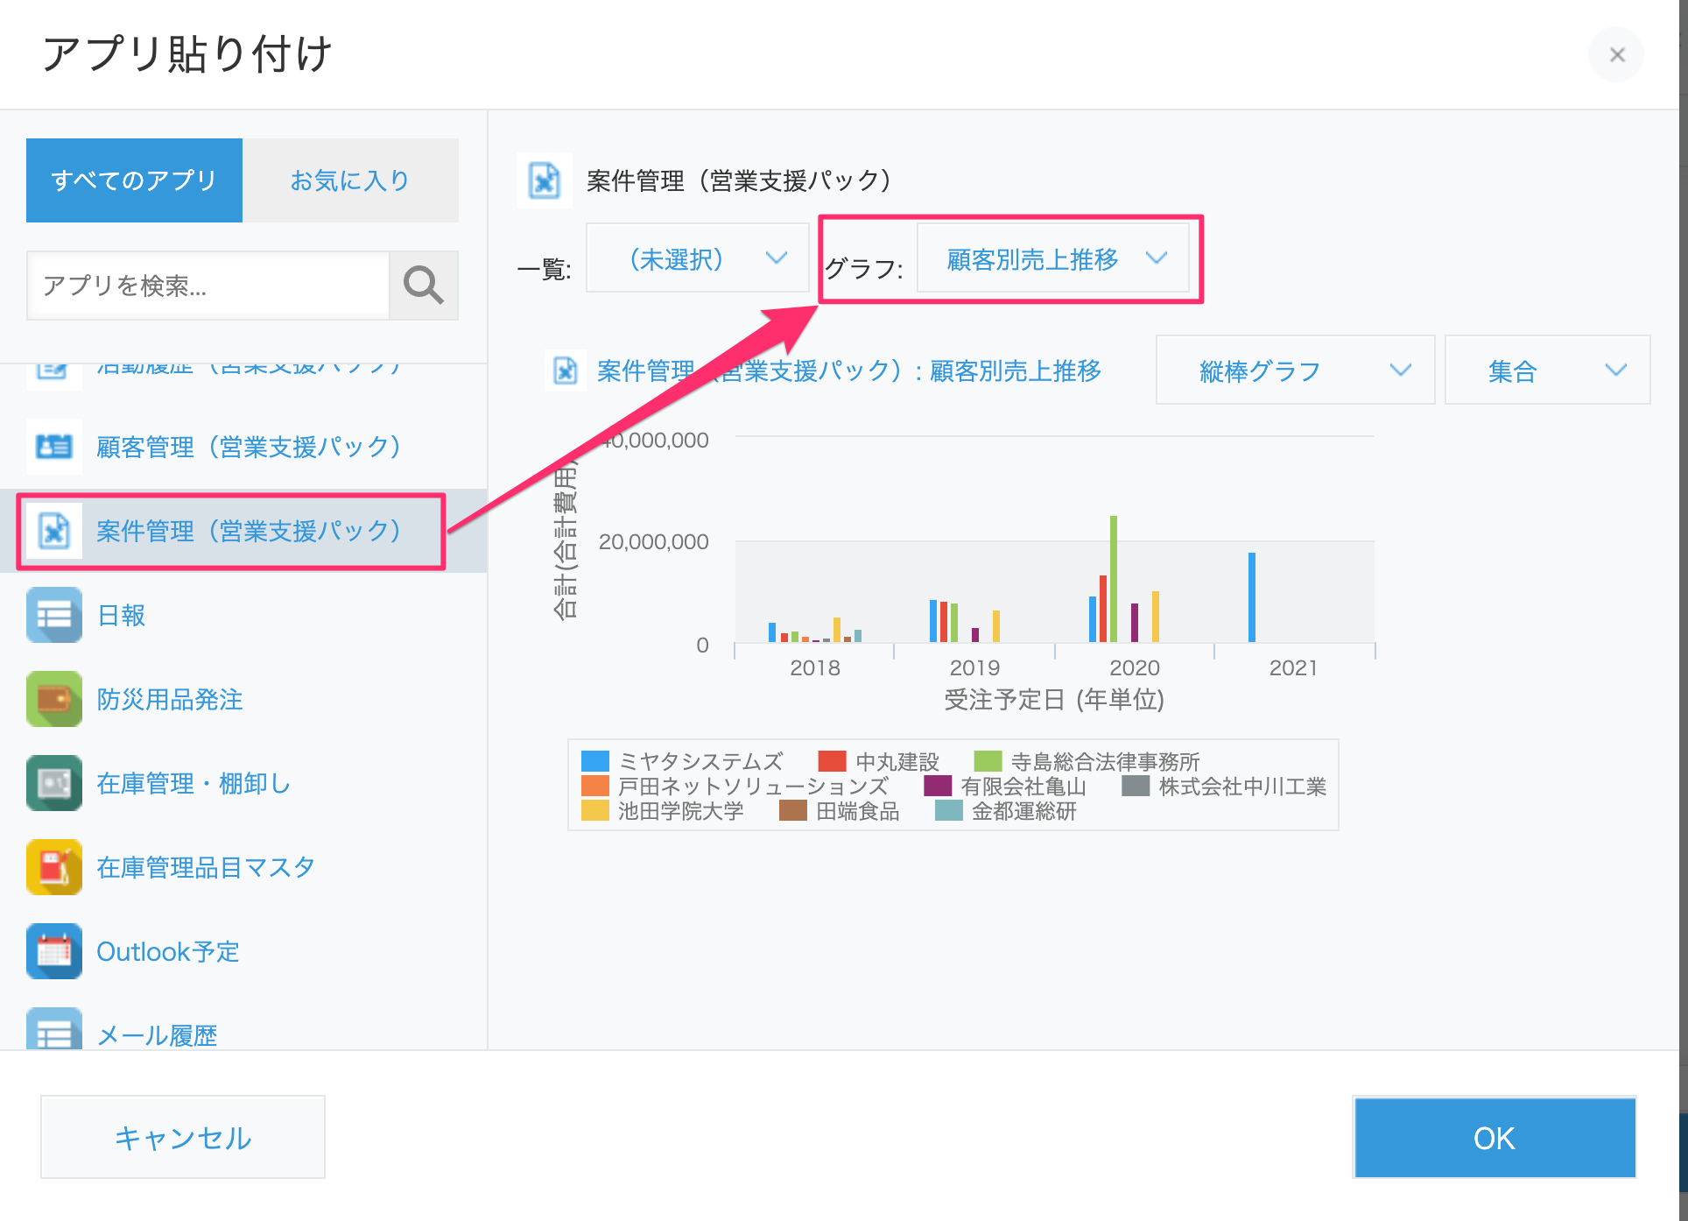Click the メール履歴 app icon
The image size is (1688, 1221).
pos(54,1029)
